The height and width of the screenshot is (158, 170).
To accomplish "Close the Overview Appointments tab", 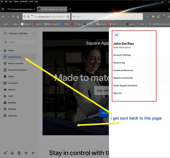I will click(65, 9).
